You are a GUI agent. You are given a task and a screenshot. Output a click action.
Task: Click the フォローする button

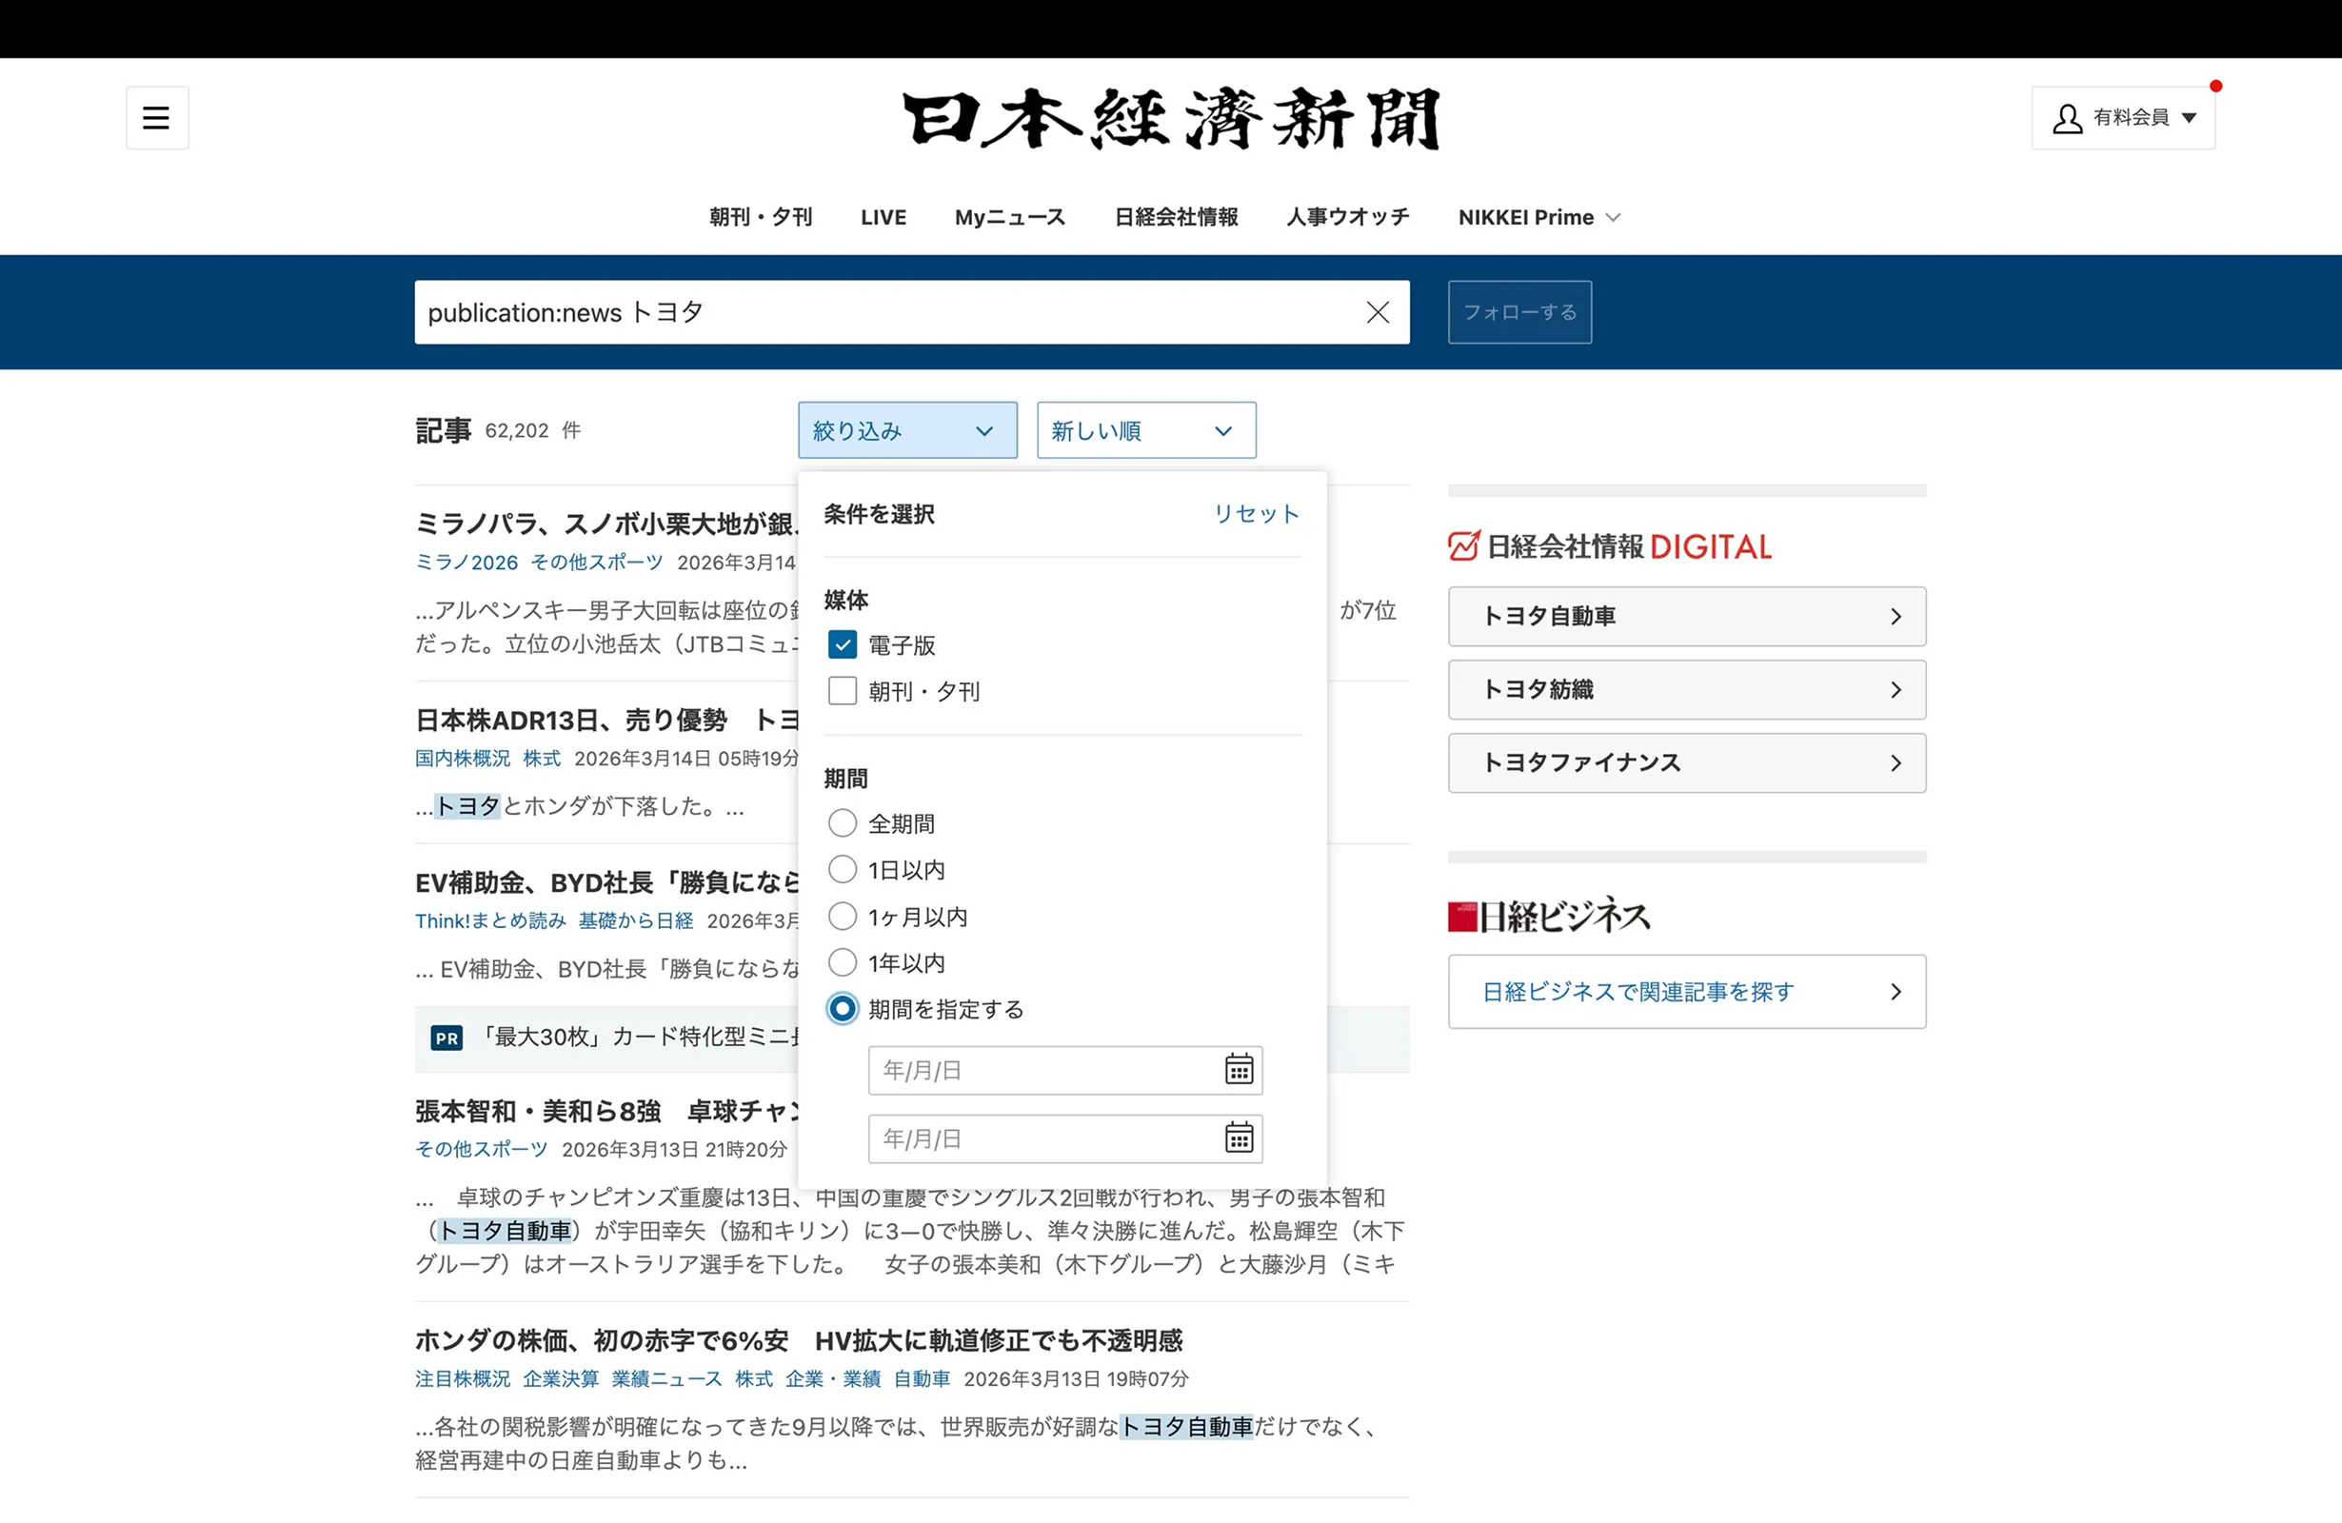(x=1519, y=313)
